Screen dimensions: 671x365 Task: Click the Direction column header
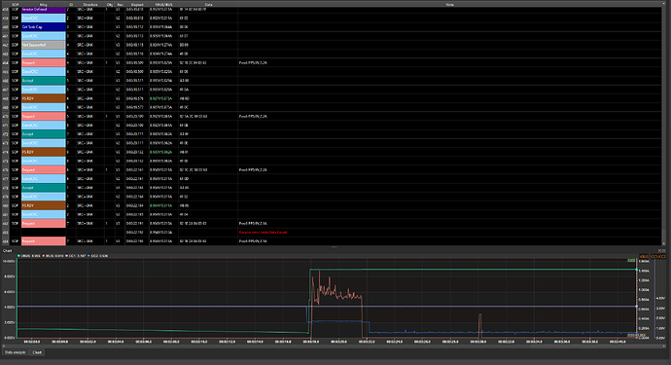90,4
